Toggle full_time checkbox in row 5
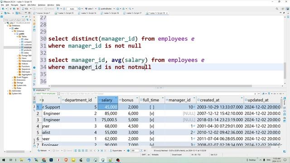The width and height of the screenshot is (290, 163). click(x=152, y=132)
